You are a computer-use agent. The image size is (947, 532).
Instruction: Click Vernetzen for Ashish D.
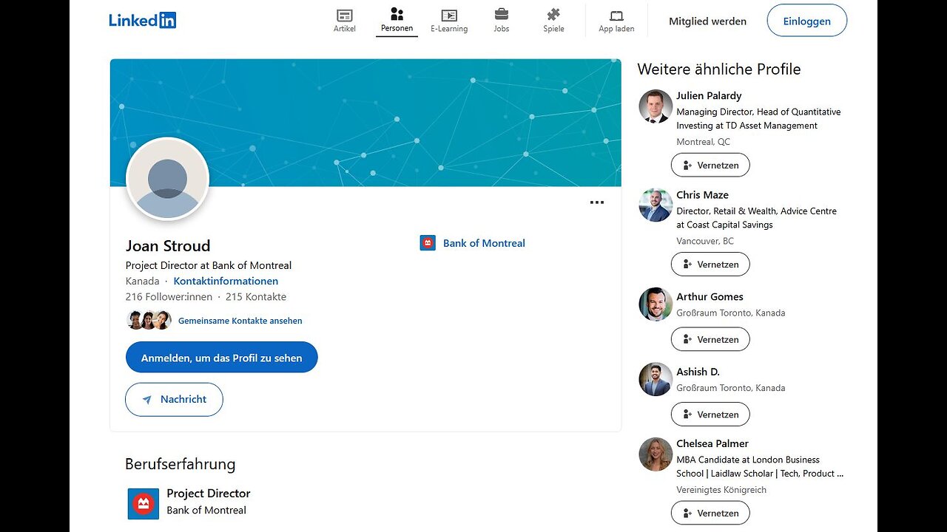[x=710, y=415]
